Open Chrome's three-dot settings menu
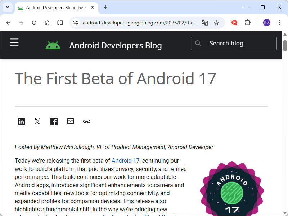 pos(280,22)
